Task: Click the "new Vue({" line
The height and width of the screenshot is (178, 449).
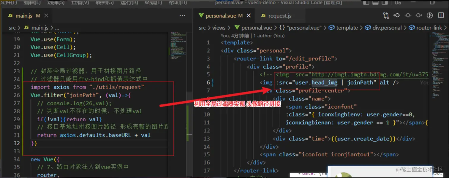Action: tap(45, 159)
